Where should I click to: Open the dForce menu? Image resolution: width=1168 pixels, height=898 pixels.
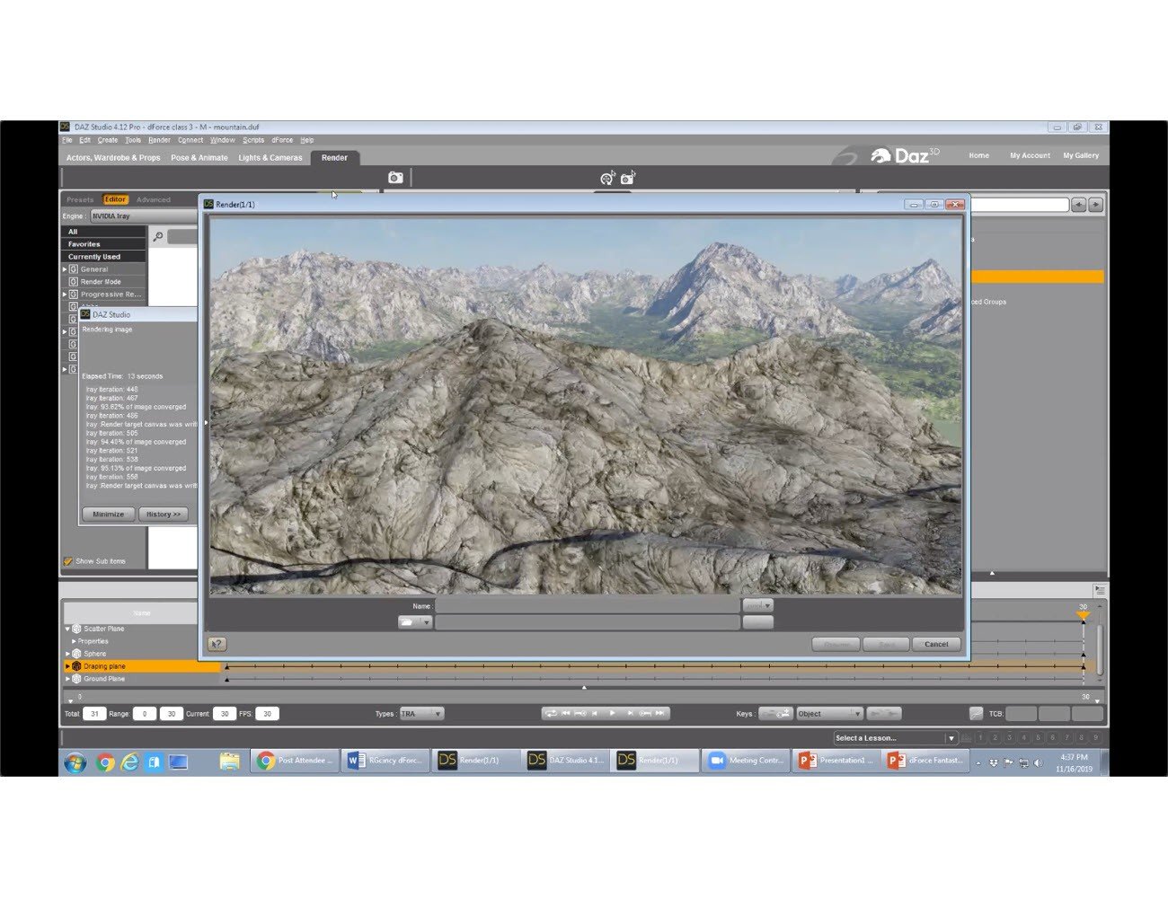[281, 140]
